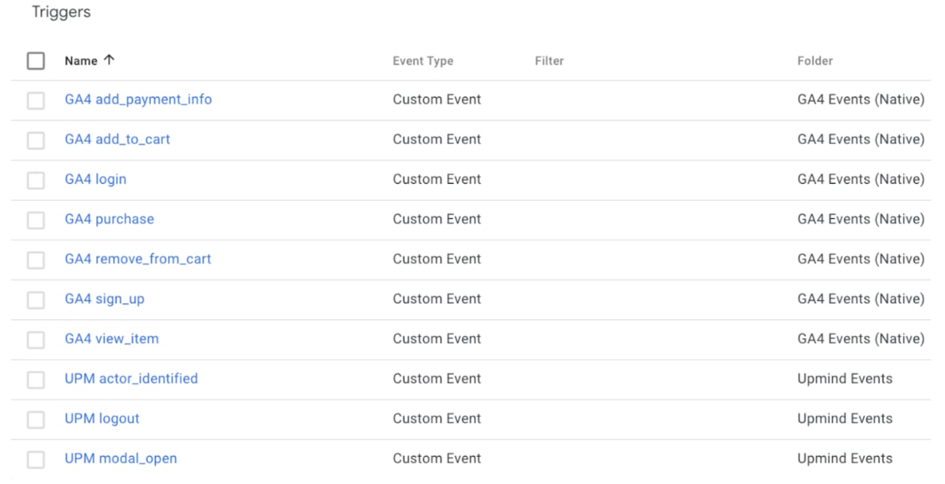Sort by the Name column header
945x484 pixels.
pos(81,61)
